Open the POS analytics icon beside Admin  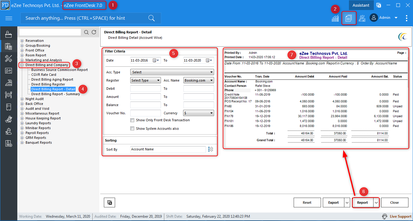tap(362, 18)
